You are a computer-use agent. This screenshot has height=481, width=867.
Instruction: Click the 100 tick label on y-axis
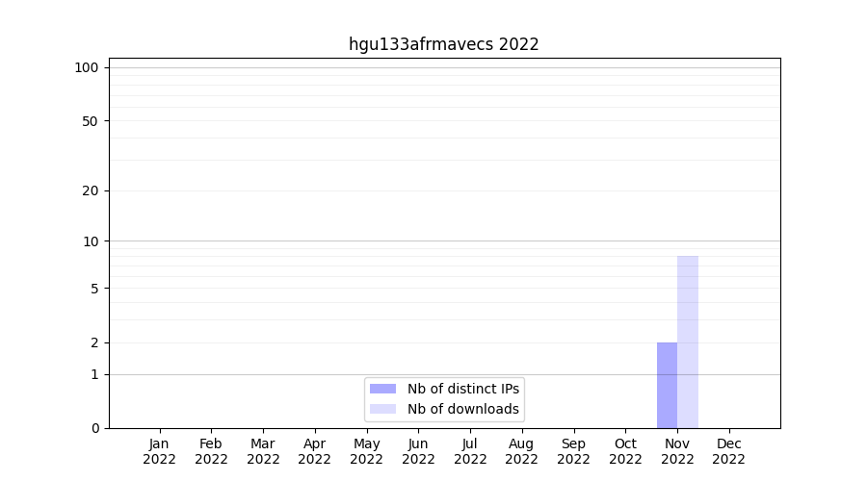click(x=87, y=67)
